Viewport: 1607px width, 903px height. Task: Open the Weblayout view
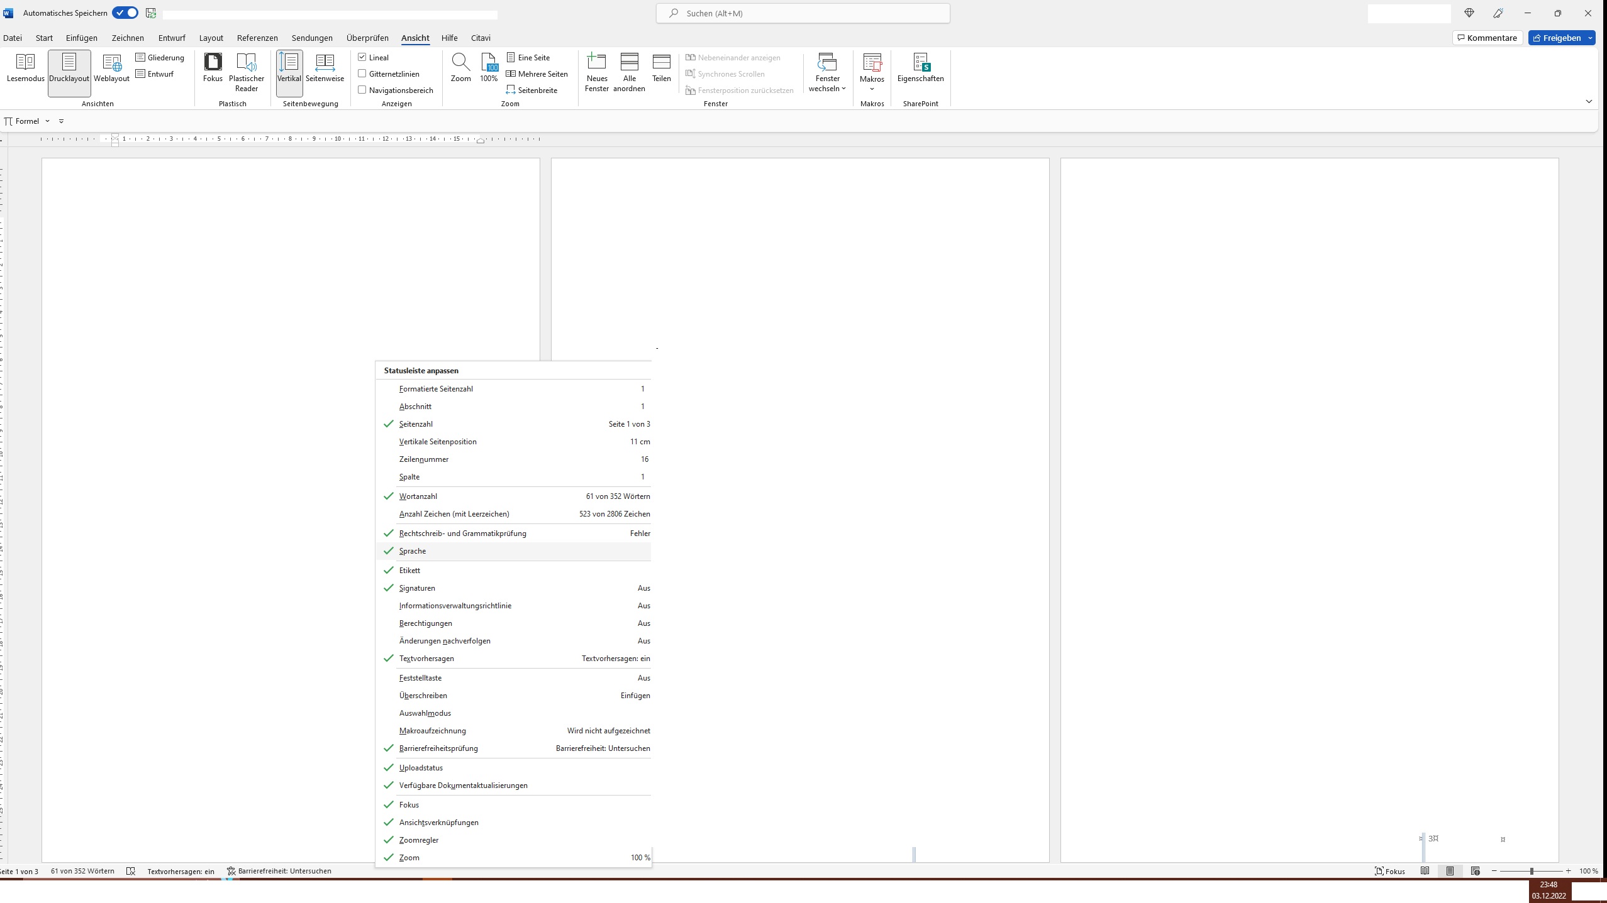(111, 68)
